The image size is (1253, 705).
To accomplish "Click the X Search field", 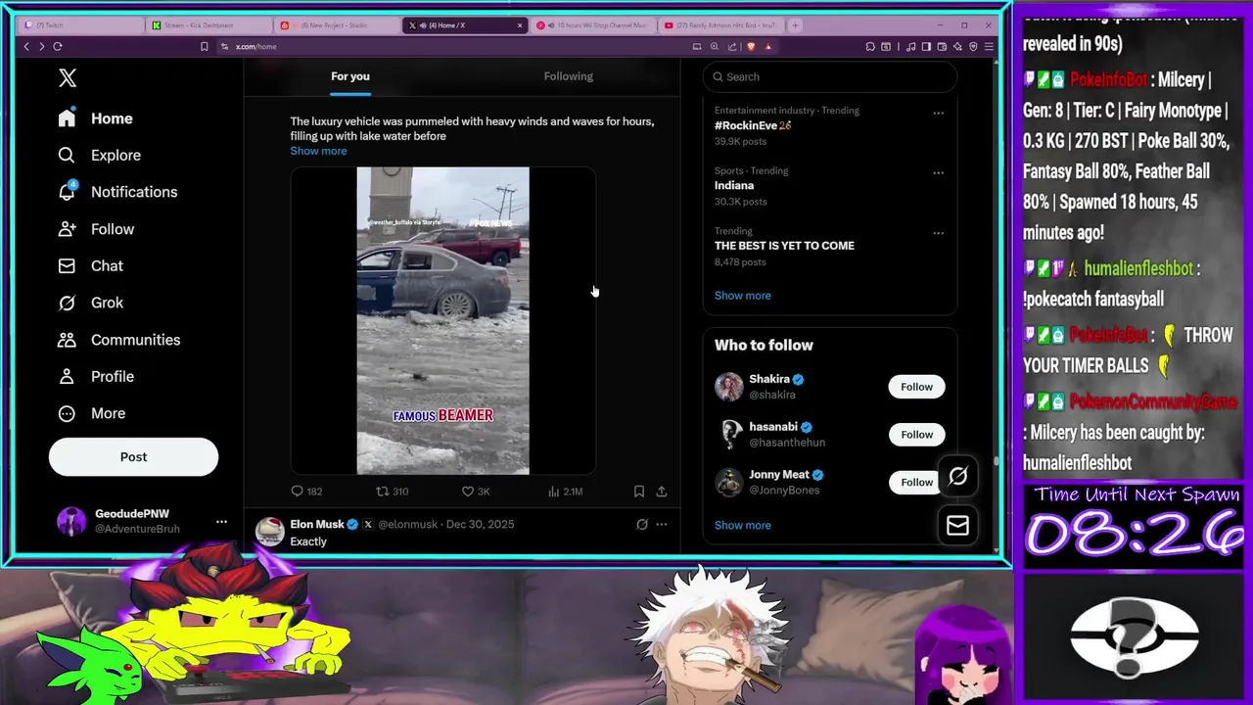I will tap(830, 76).
